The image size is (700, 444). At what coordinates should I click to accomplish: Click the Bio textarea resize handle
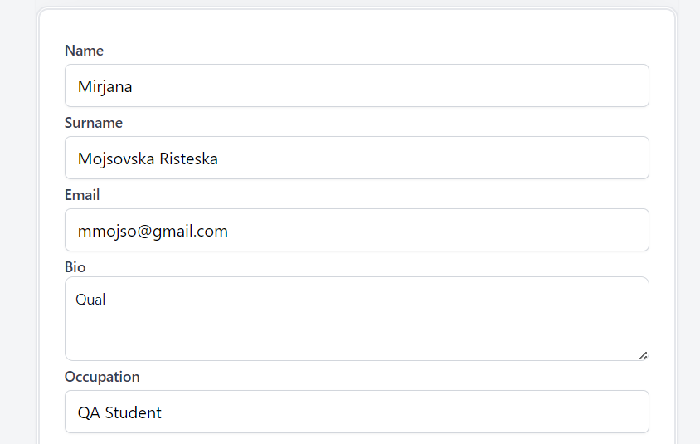point(643,355)
